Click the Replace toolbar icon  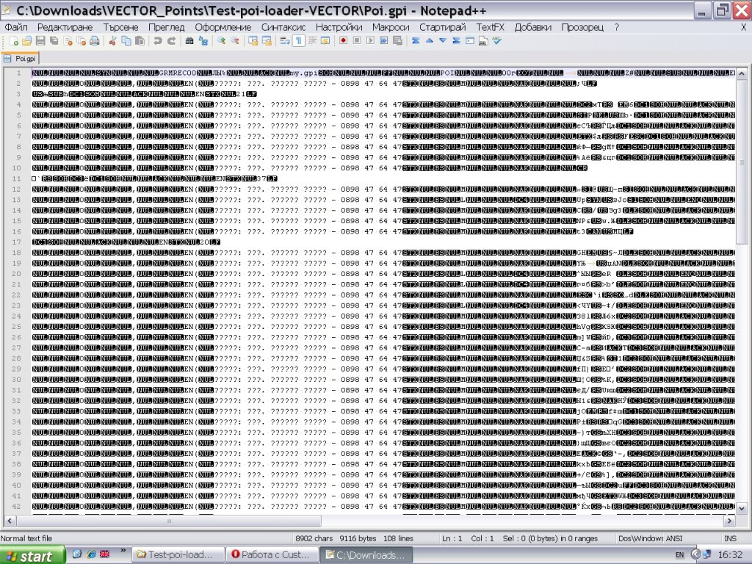coord(203,41)
